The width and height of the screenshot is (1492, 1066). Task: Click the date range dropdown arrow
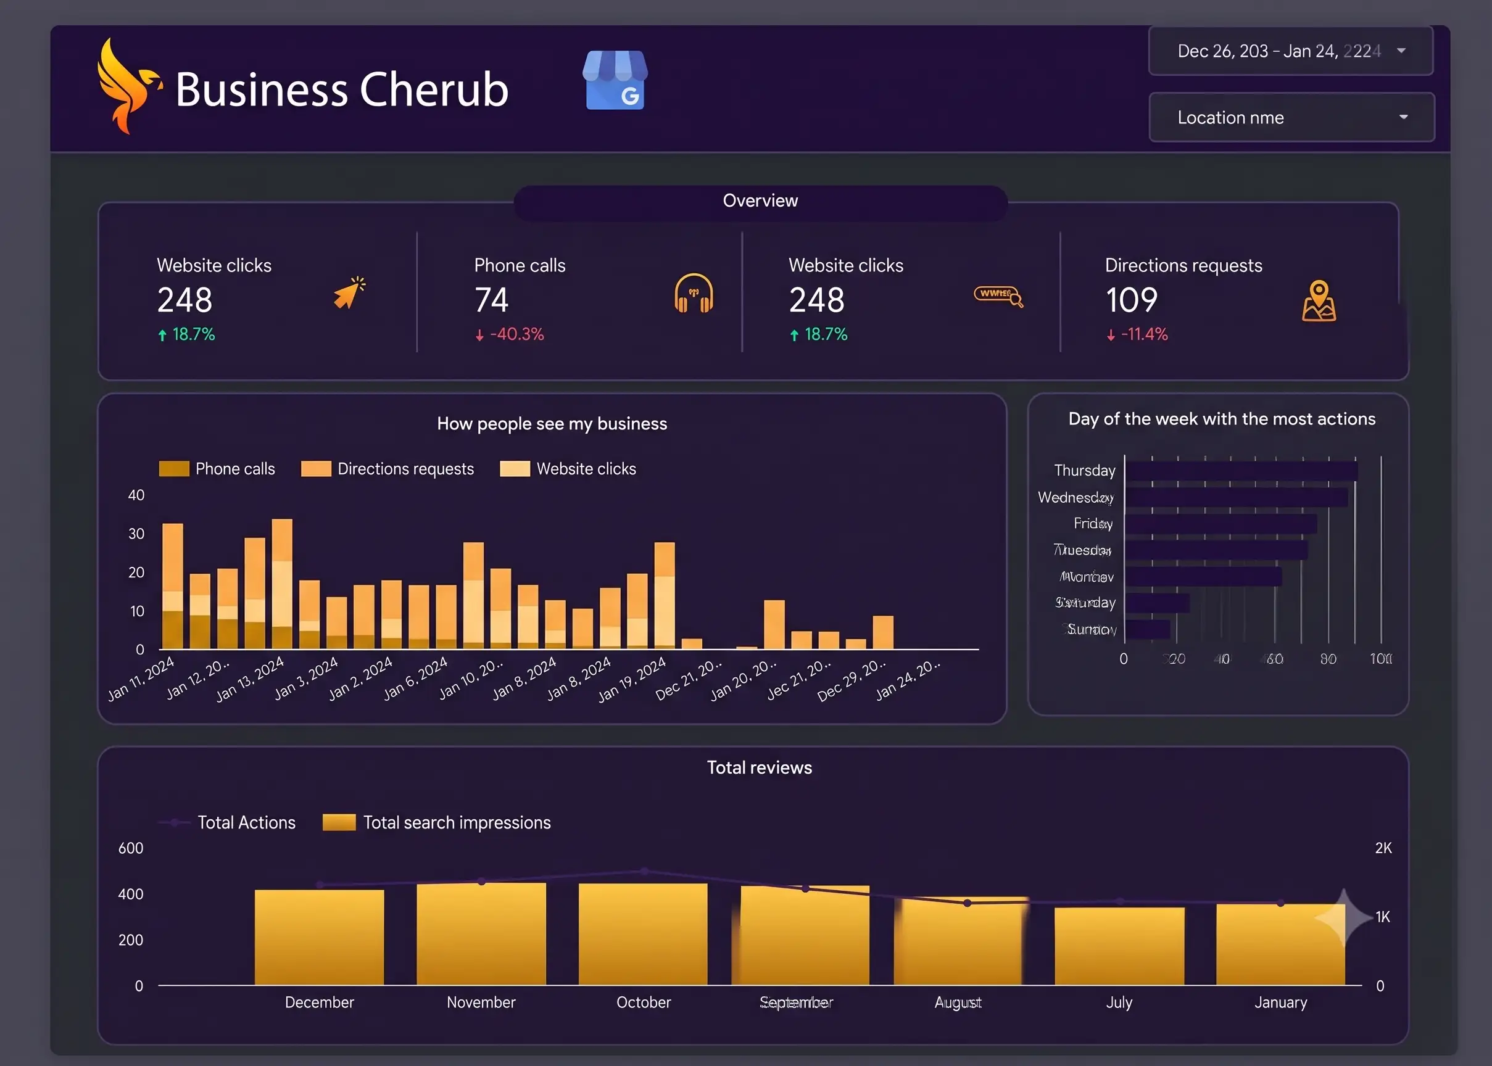(x=1401, y=51)
